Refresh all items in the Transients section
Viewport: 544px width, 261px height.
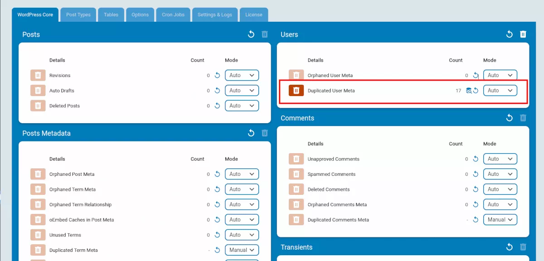tap(510, 247)
